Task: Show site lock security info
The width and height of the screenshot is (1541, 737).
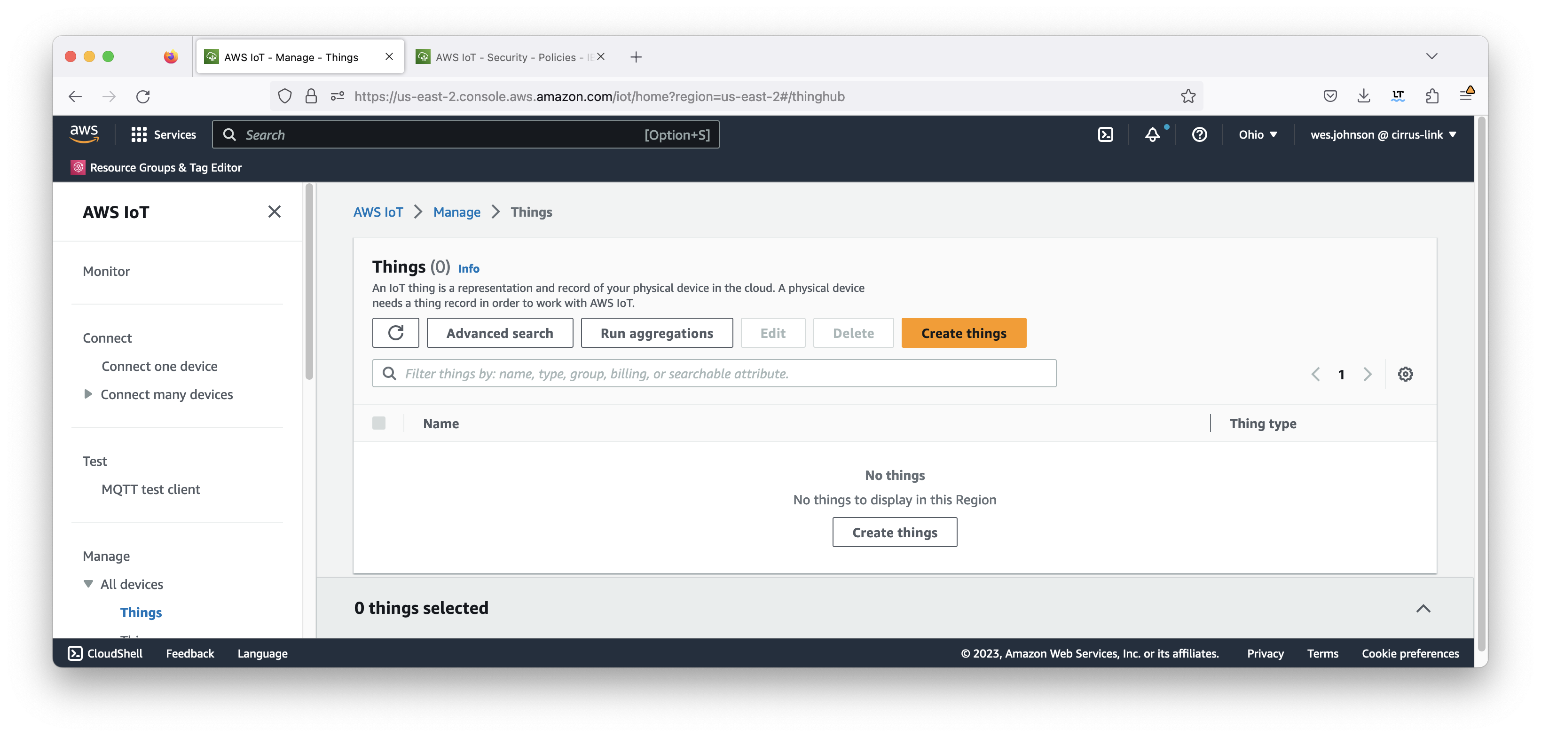Action: [311, 96]
